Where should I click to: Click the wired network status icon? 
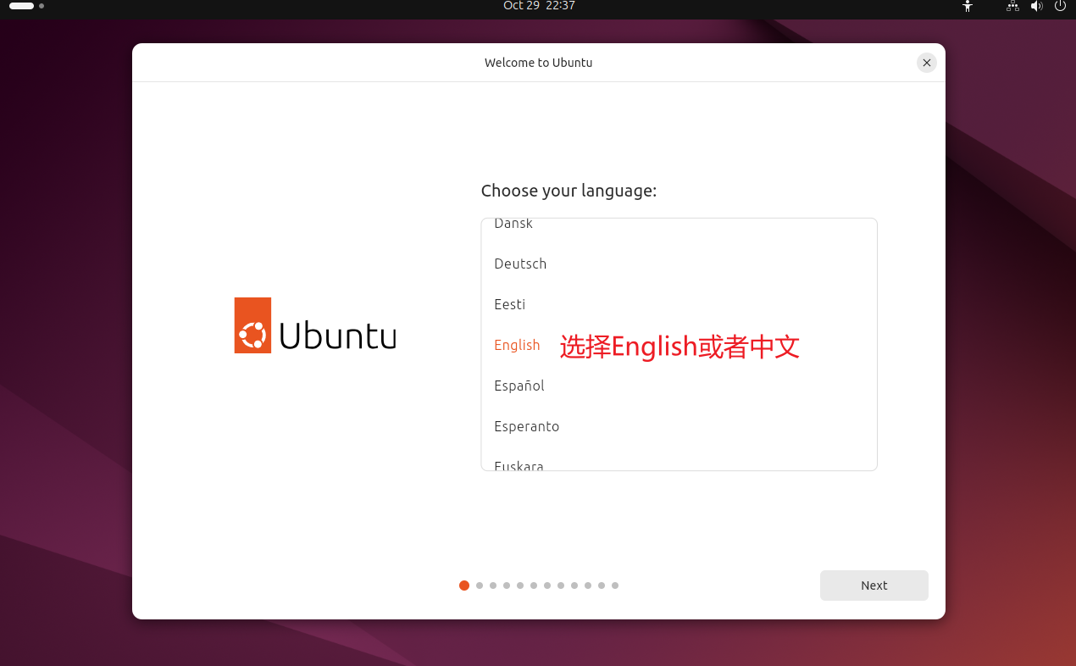click(x=1012, y=6)
